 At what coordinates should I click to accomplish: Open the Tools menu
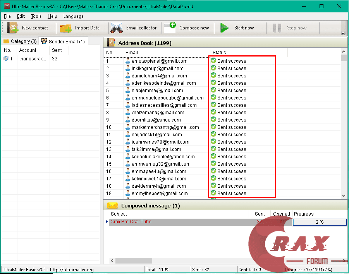point(36,16)
